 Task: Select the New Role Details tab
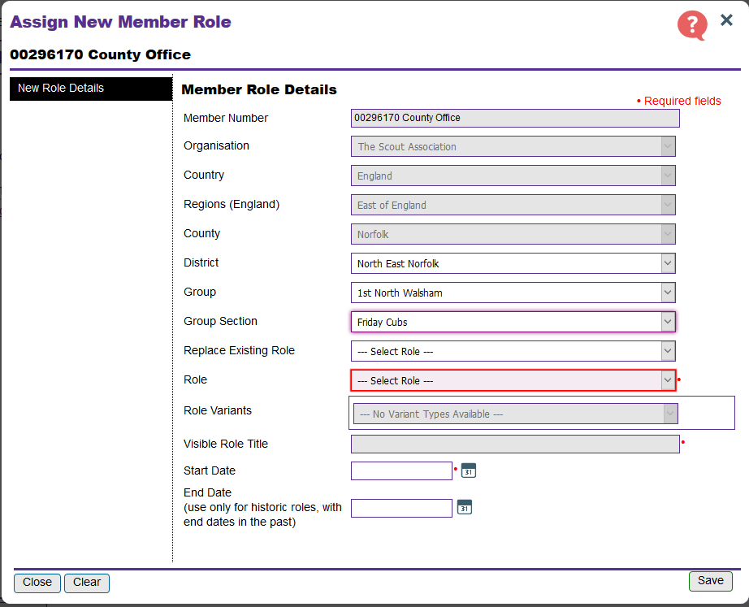coord(90,89)
